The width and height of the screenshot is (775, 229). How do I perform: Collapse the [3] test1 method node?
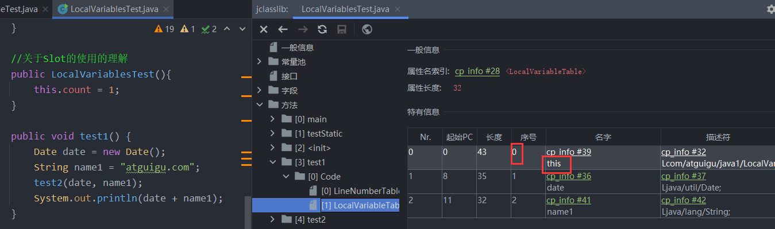273,162
